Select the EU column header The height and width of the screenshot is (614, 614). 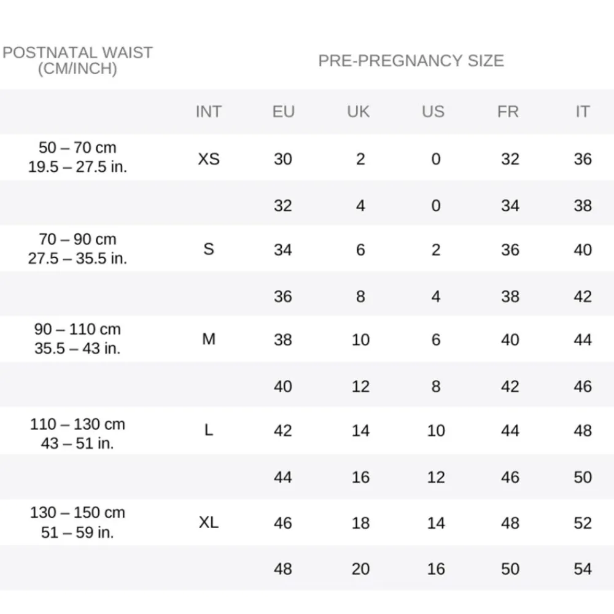click(283, 112)
